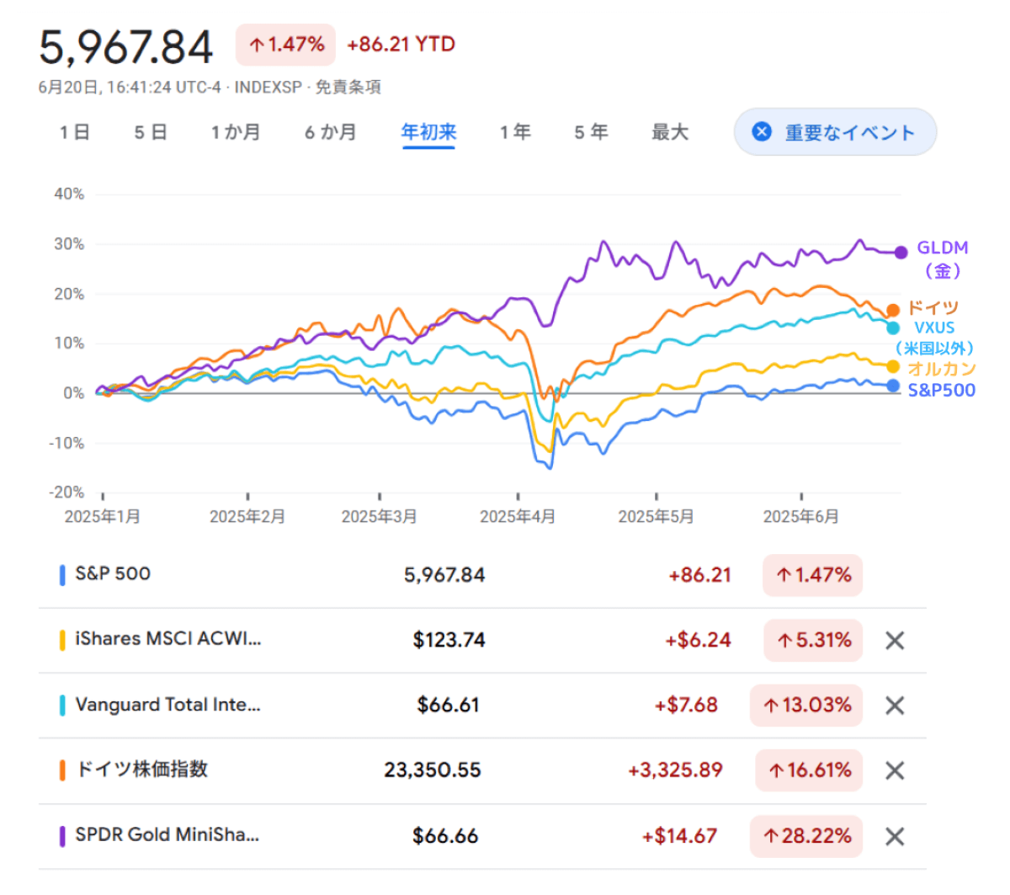Click the ↑28.22% badge for SPDR Gold

806,836
